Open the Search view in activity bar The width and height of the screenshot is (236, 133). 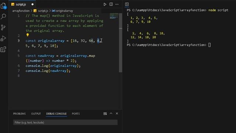[3, 16]
